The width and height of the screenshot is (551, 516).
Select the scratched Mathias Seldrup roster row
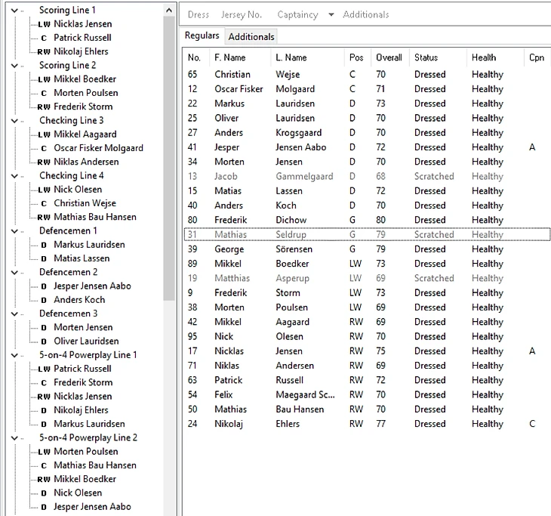point(367,235)
